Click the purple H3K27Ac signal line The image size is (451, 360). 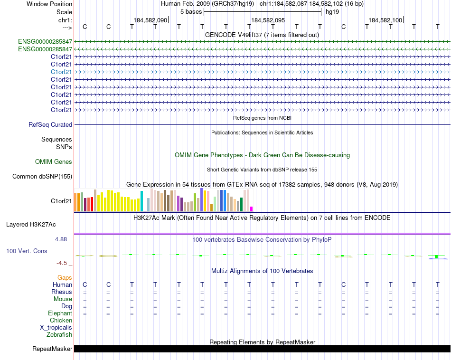tap(262, 234)
